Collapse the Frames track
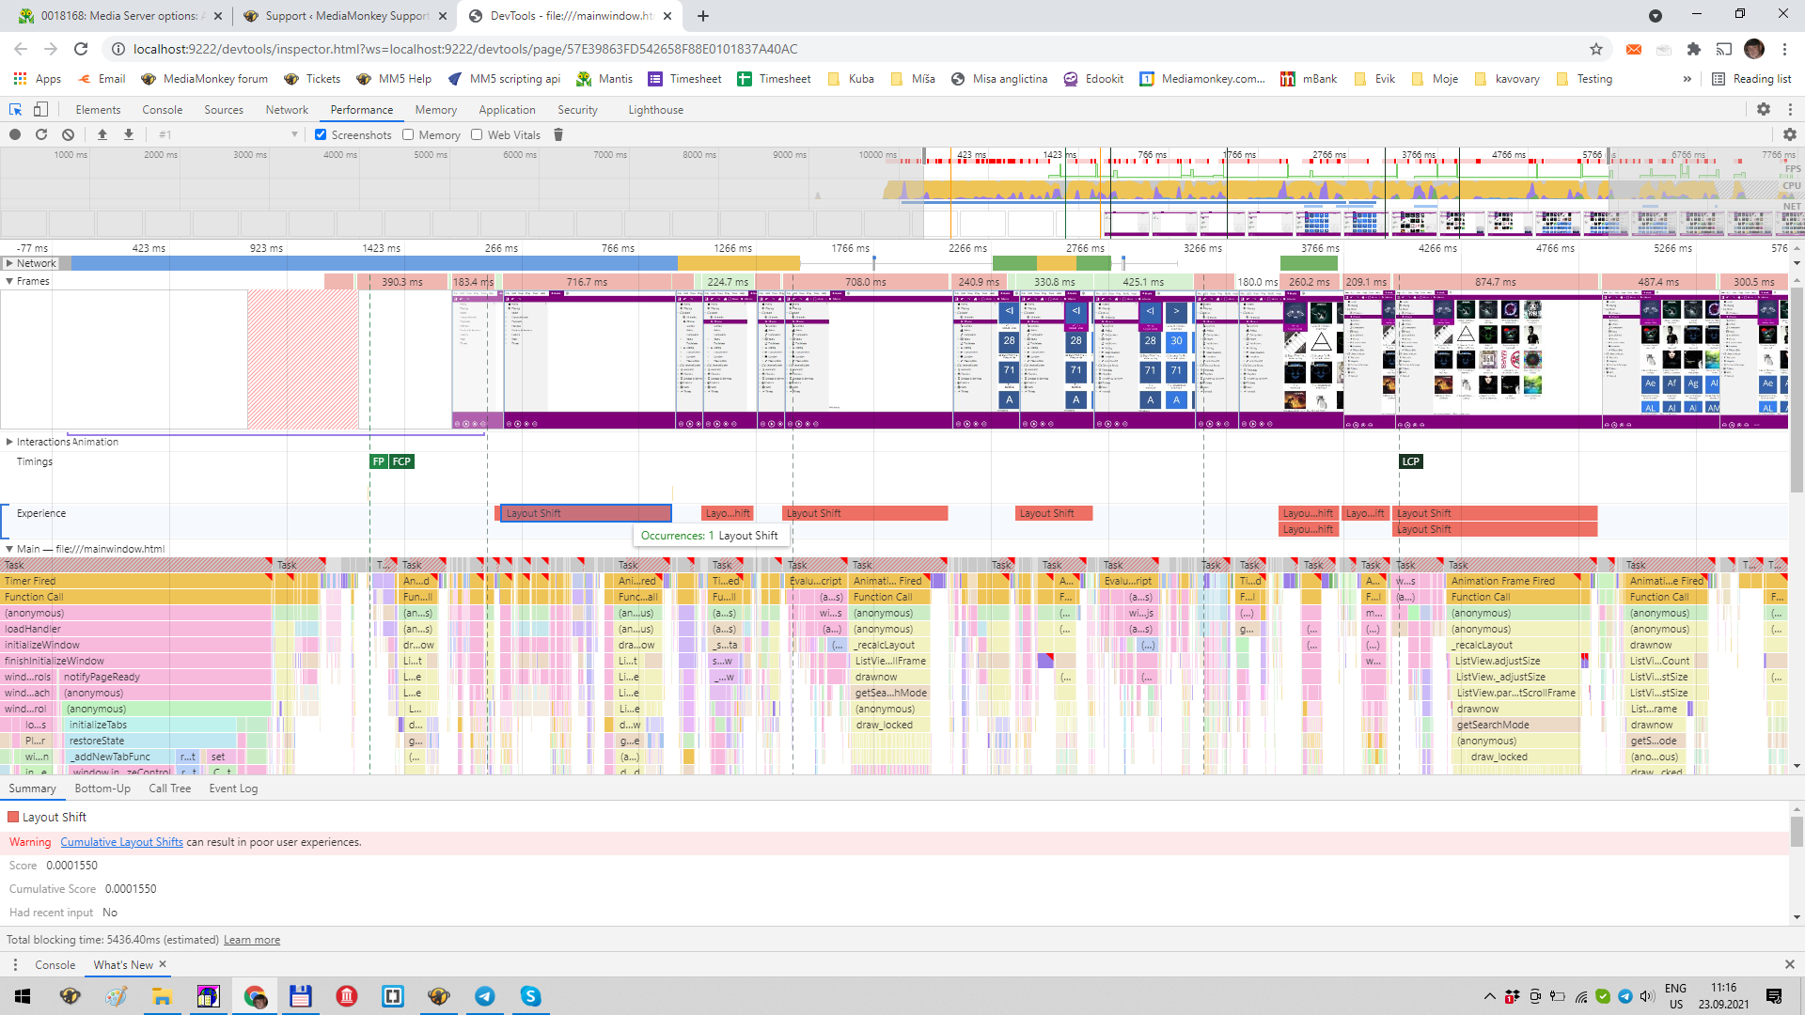 pyautogui.click(x=9, y=281)
